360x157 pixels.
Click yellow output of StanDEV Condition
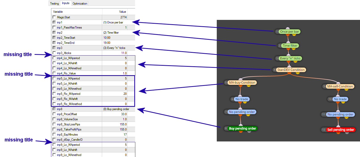(297, 73)
